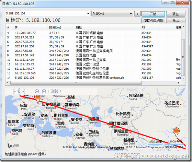Sort by the 时间(ms) column header

(61, 27)
